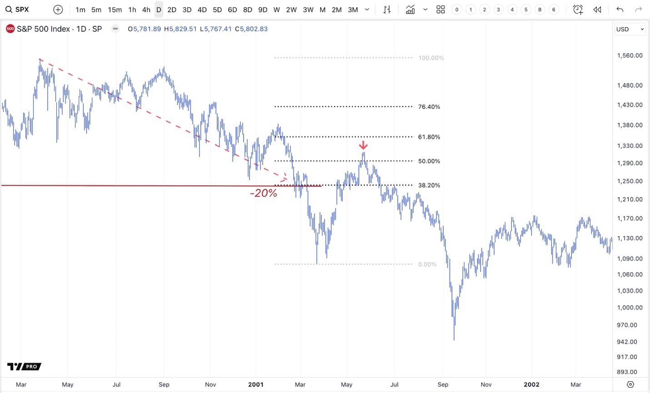Select the 2D timeframe
The width and height of the screenshot is (650, 393).
click(x=172, y=10)
